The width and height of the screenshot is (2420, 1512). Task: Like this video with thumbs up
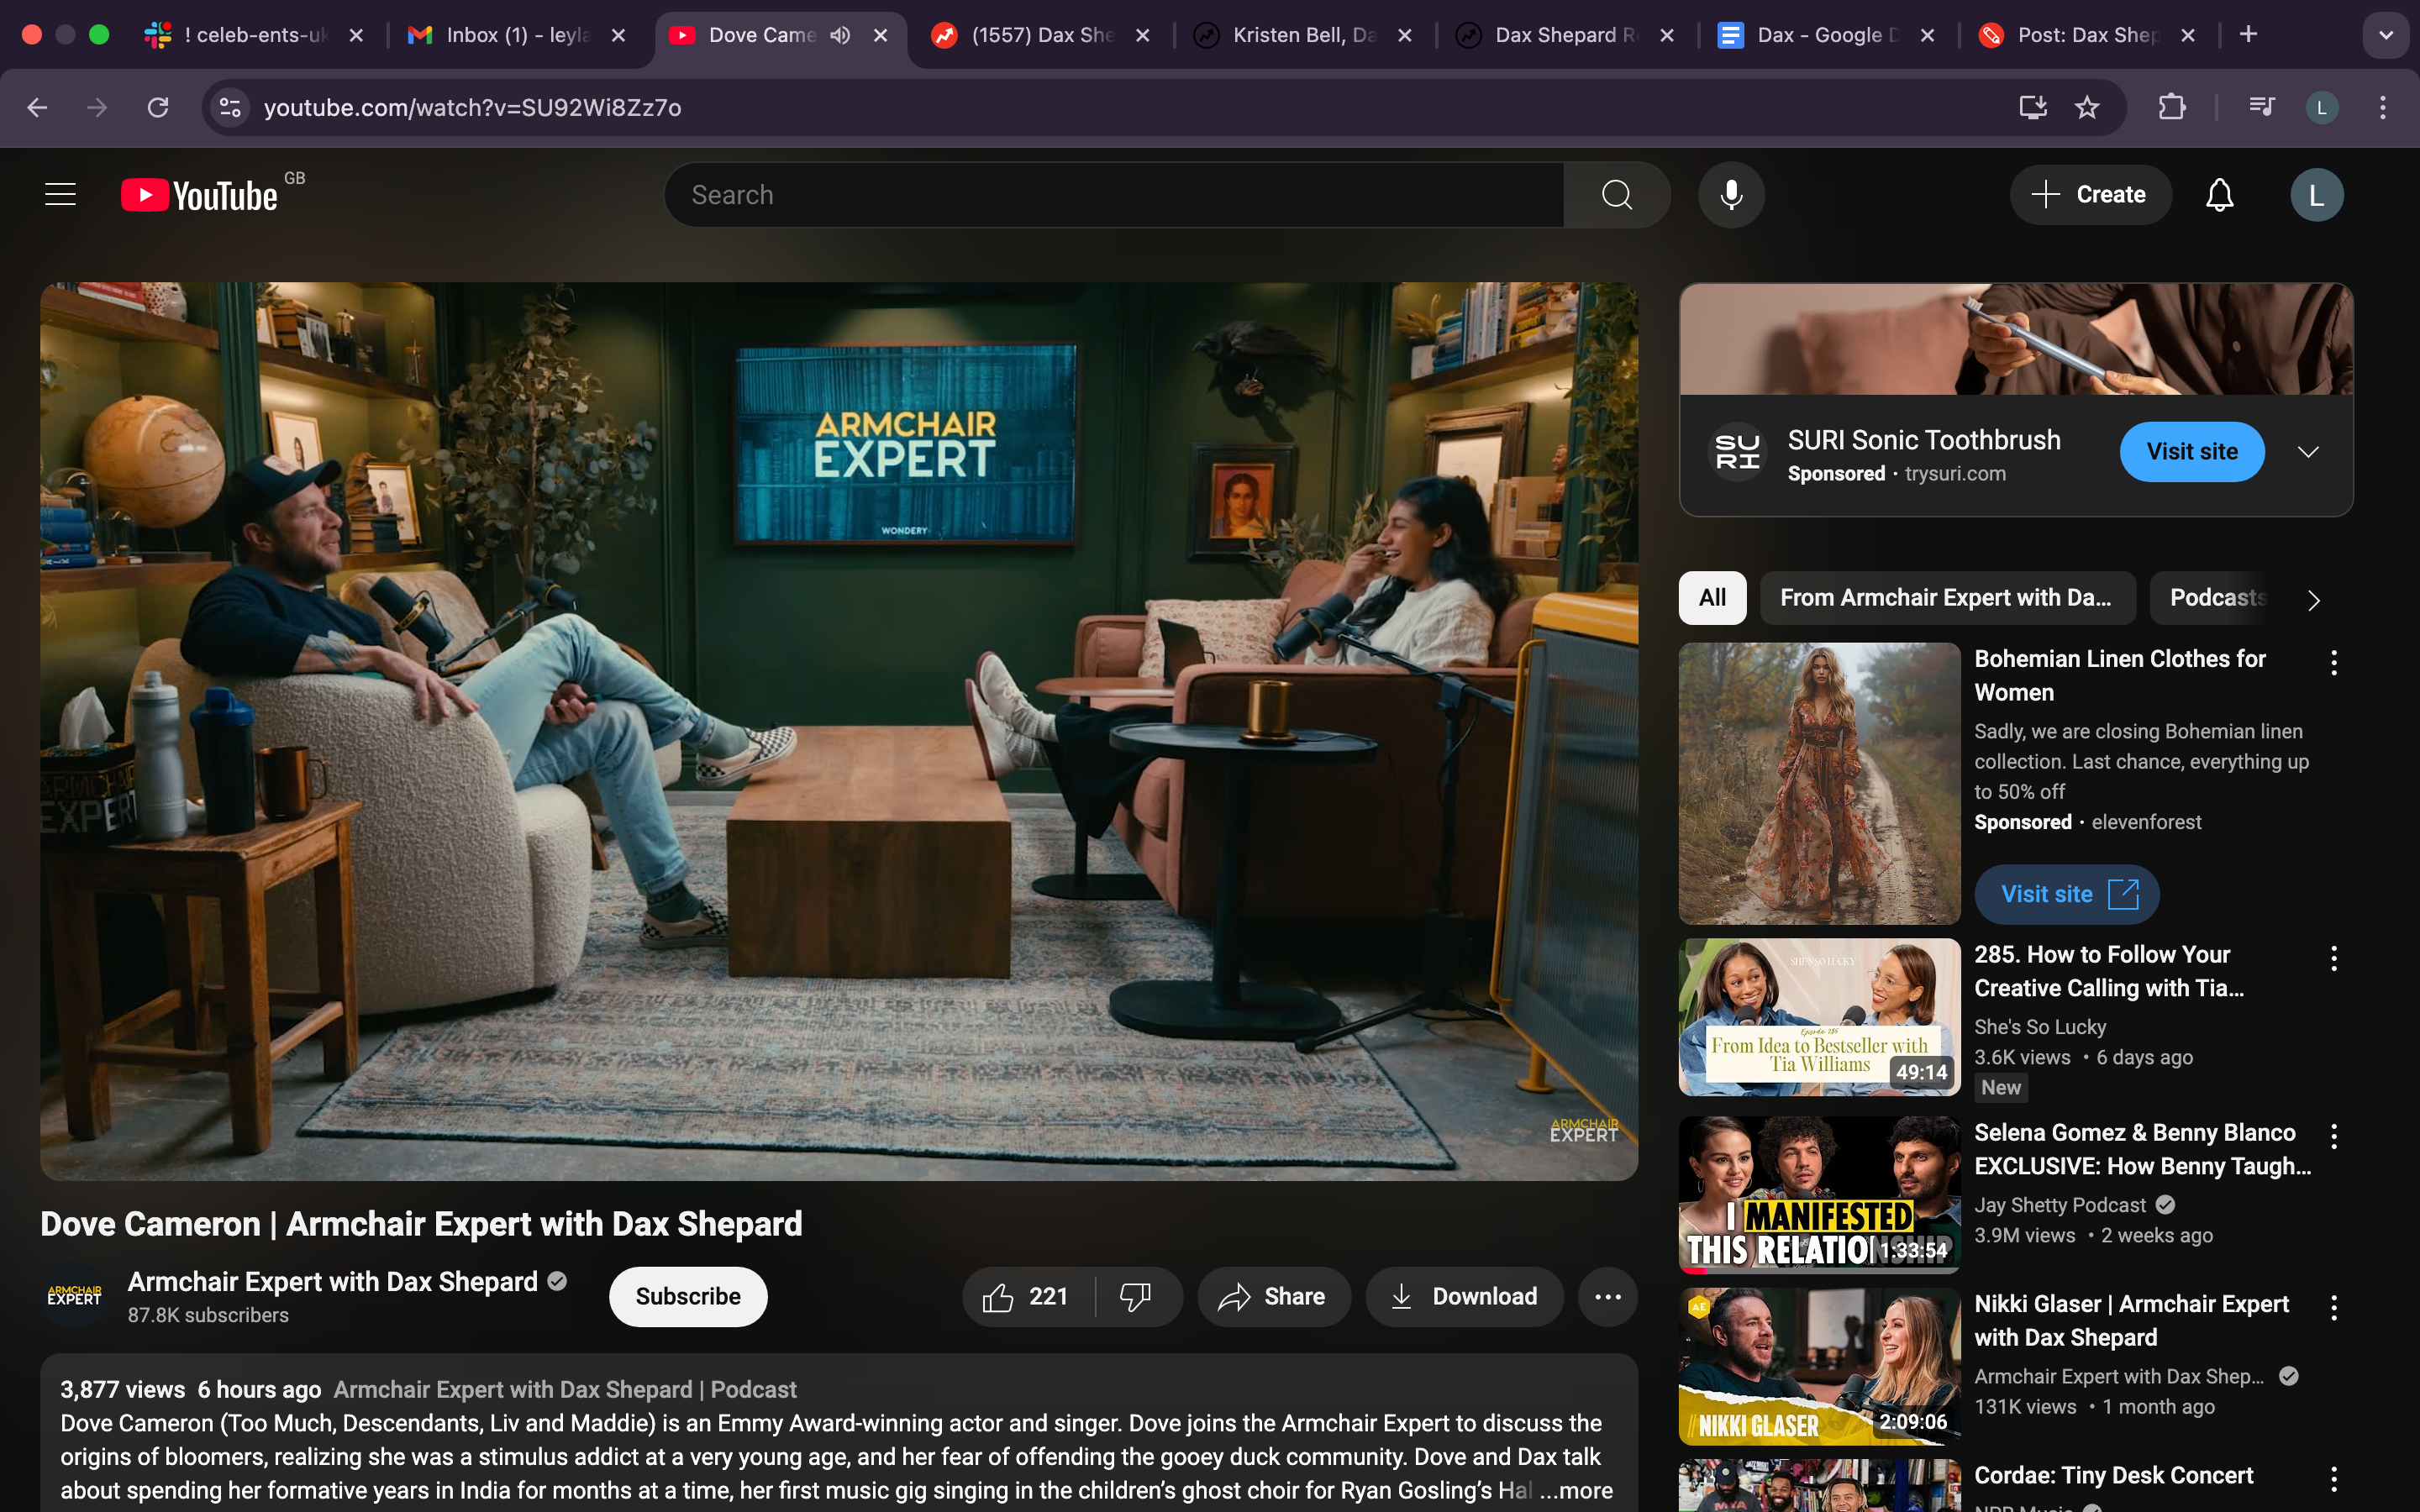point(1028,1297)
